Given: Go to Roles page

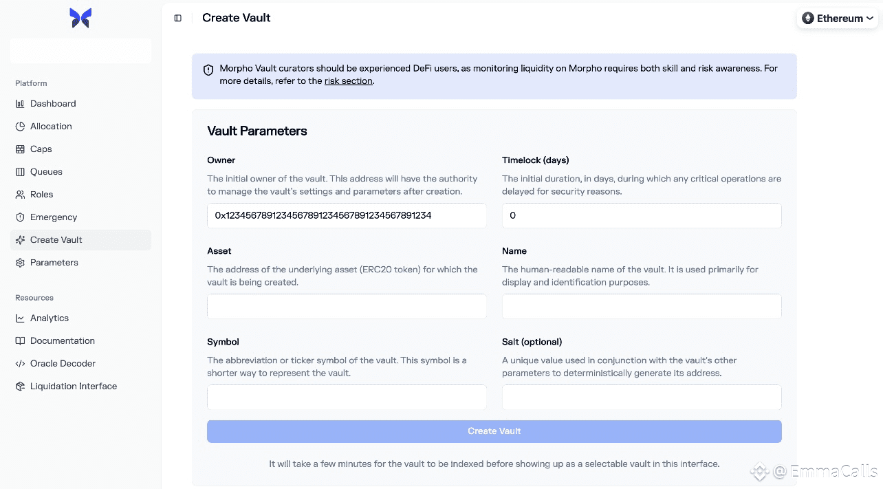Looking at the screenshot, I should point(41,195).
